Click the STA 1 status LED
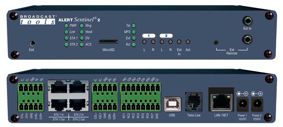The width and height of the screenshot is (283, 127). (x=67, y=38)
